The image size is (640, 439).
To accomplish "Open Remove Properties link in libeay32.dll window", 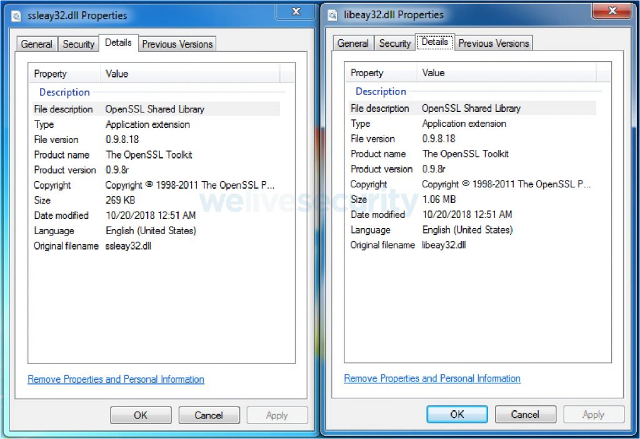I will 432,378.
